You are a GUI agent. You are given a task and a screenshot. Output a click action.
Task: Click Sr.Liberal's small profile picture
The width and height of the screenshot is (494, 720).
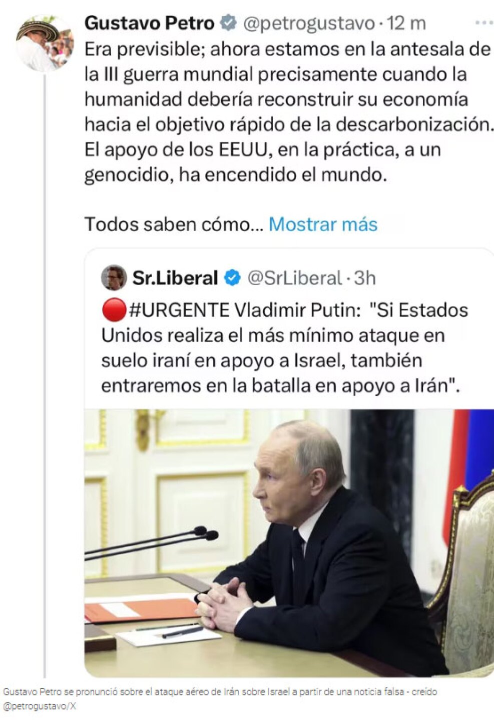click(x=114, y=277)
